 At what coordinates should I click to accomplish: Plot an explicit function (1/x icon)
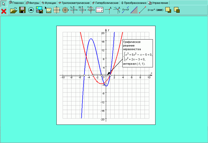point(74,10)
